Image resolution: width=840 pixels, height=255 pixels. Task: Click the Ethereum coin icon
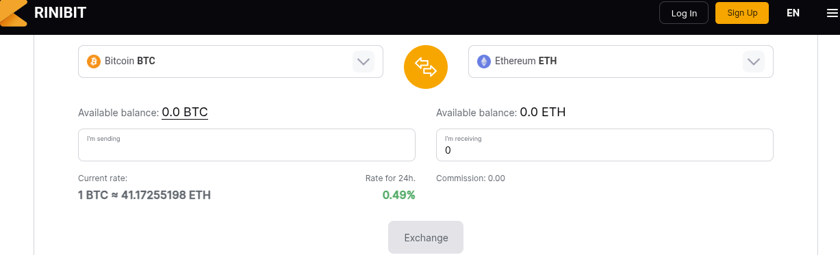pyautogui.click(x=484, y=62)
